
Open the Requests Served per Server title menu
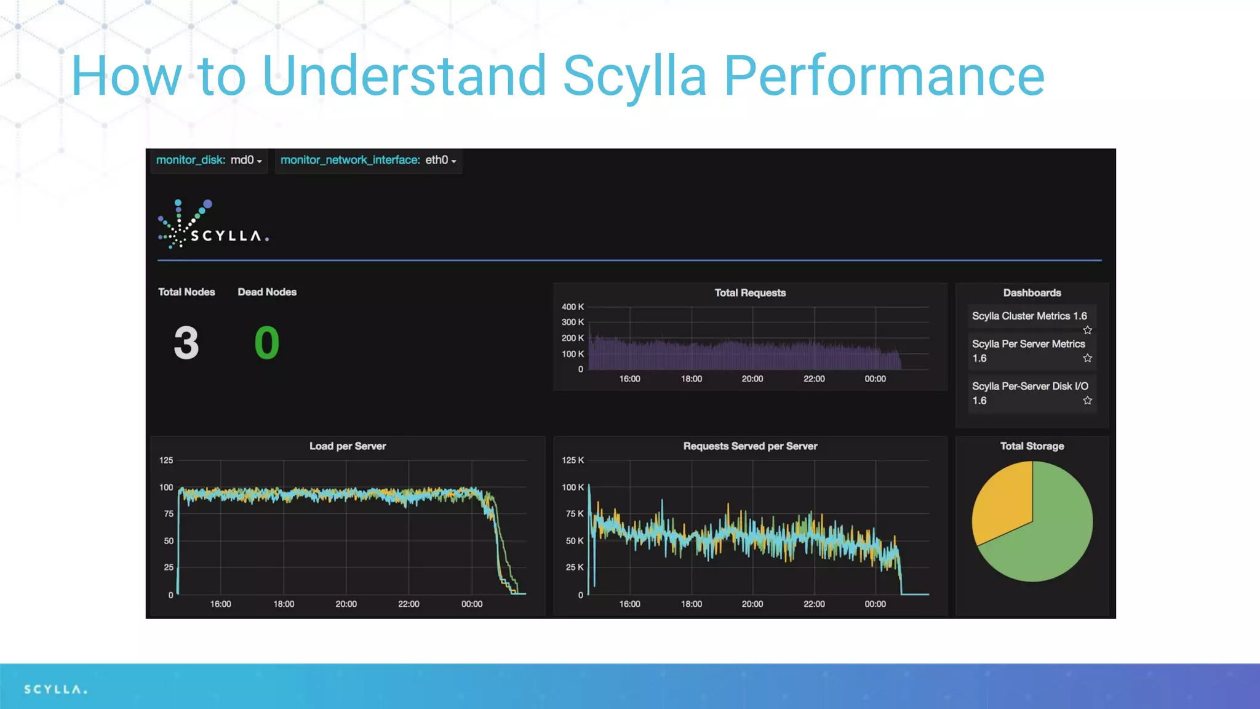click(x=749, y=446)
